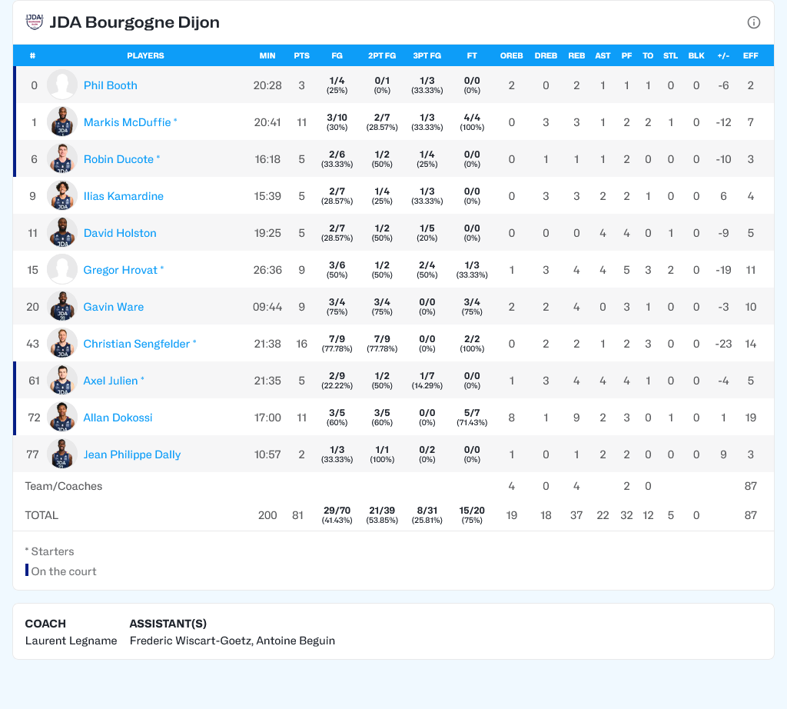Open Markis McDuffie's player page
This screenshot has height=709, width=787.
pos(127,122)
